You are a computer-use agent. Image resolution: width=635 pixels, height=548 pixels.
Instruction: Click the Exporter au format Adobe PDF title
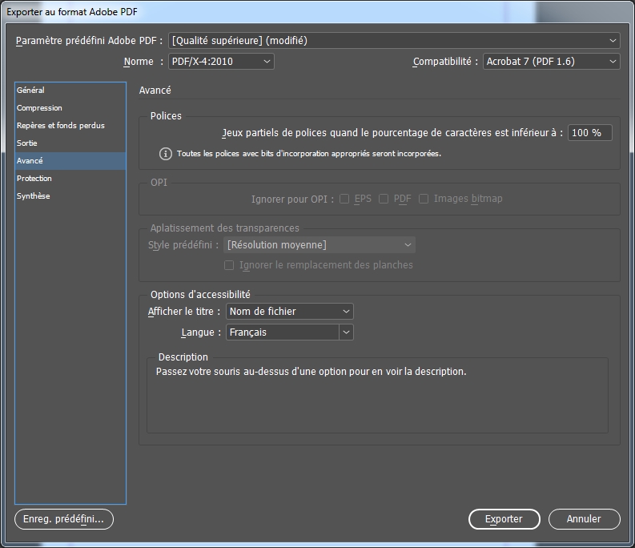[x=72, y=12]
